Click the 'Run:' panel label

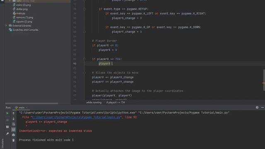click(8, 108)
